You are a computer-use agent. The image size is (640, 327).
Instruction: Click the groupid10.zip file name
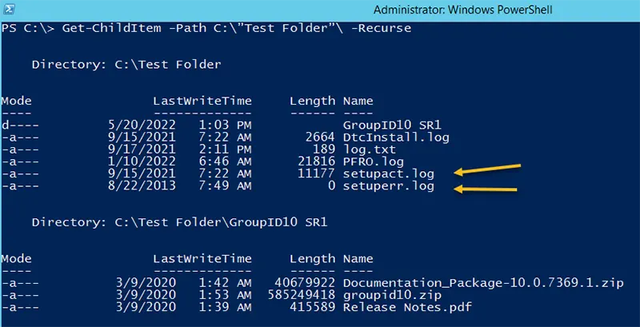(x=392, y=295)
